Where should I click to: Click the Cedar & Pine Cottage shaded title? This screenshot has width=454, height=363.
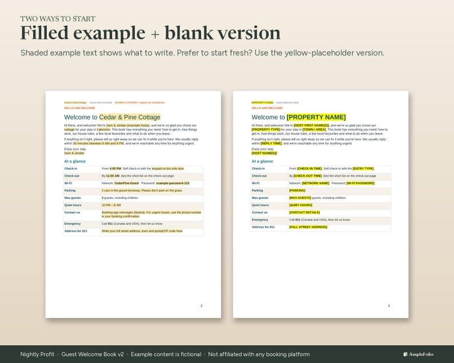pos(130,117)
